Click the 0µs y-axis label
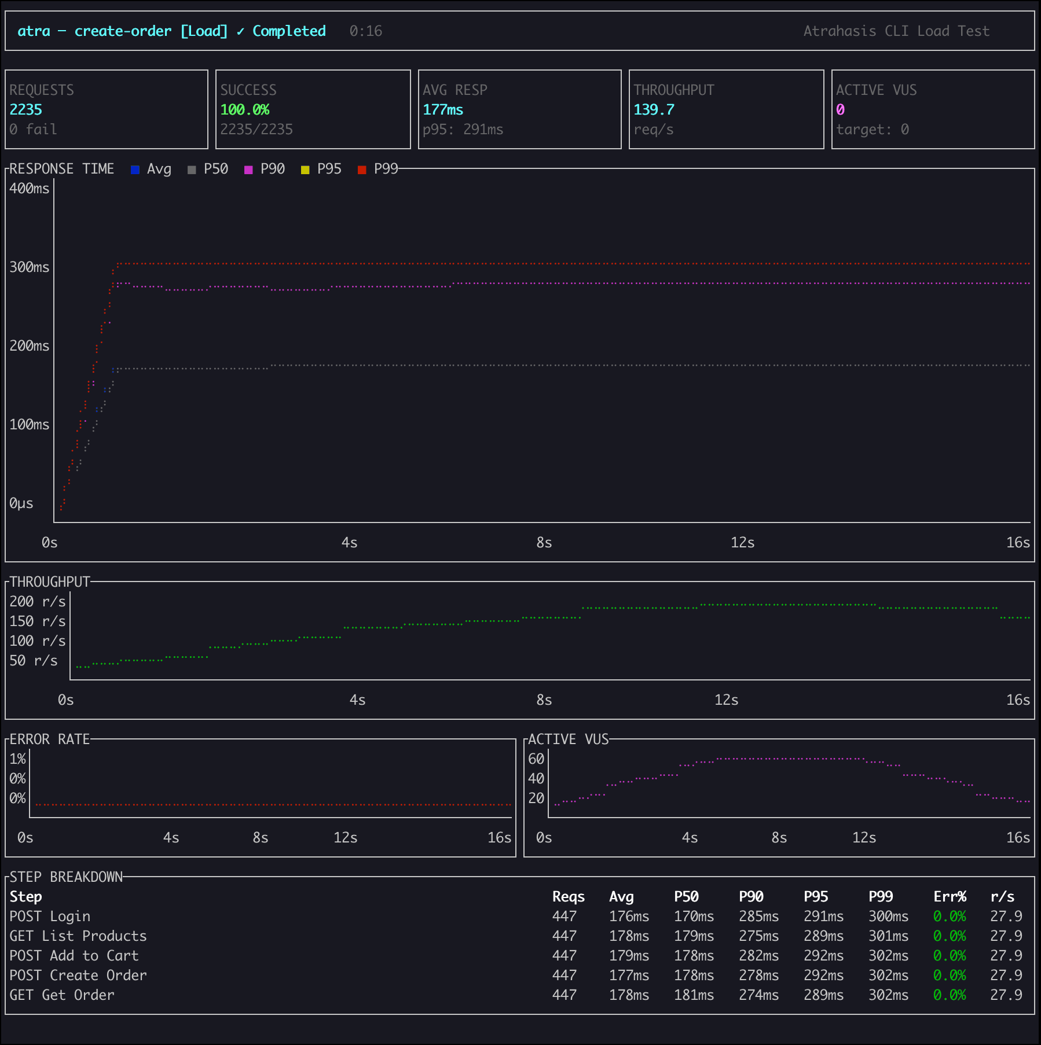Viewport: 1041px width, 1045px height. (21, 503)
